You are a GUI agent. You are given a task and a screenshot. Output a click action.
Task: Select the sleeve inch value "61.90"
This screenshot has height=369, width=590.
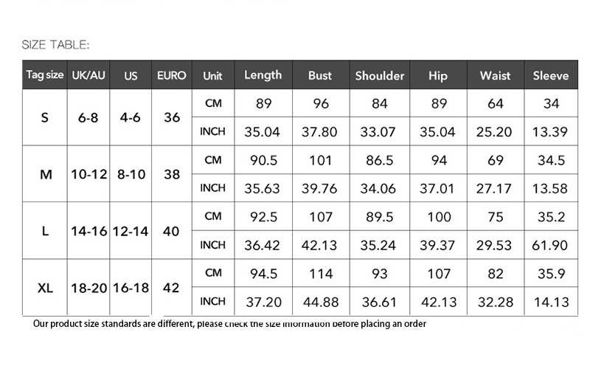(551, 245)
